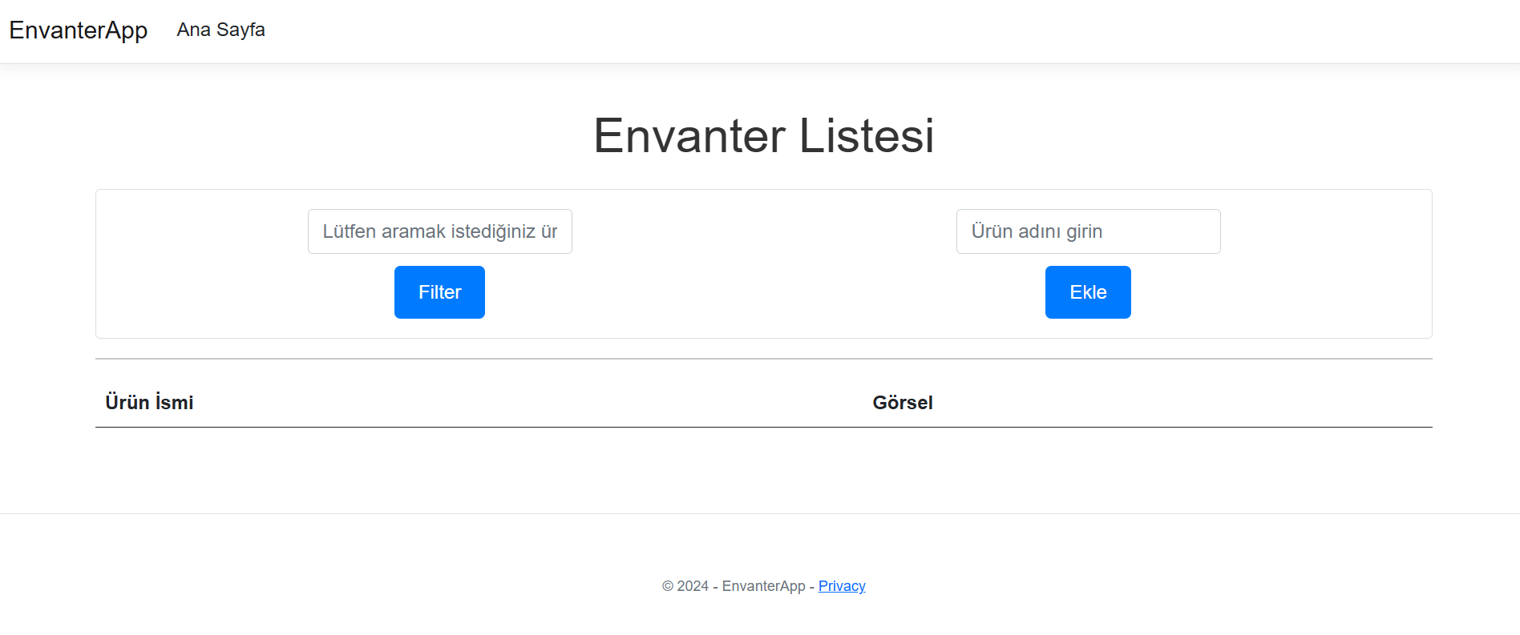Navigate home via the EnvanterApp title
Viewport: 1520px width, 635px height.
(79, 30)
